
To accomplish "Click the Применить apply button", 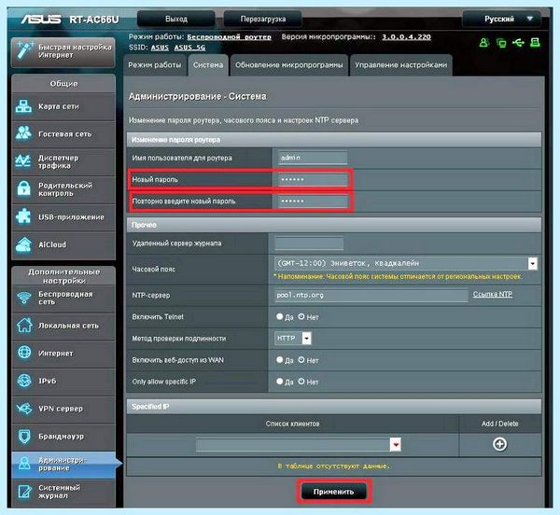I will point(333,492).
